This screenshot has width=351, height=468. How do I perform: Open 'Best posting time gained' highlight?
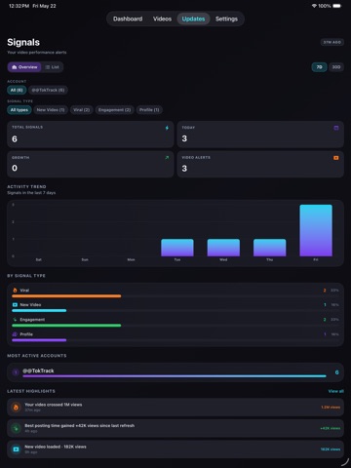175,428
